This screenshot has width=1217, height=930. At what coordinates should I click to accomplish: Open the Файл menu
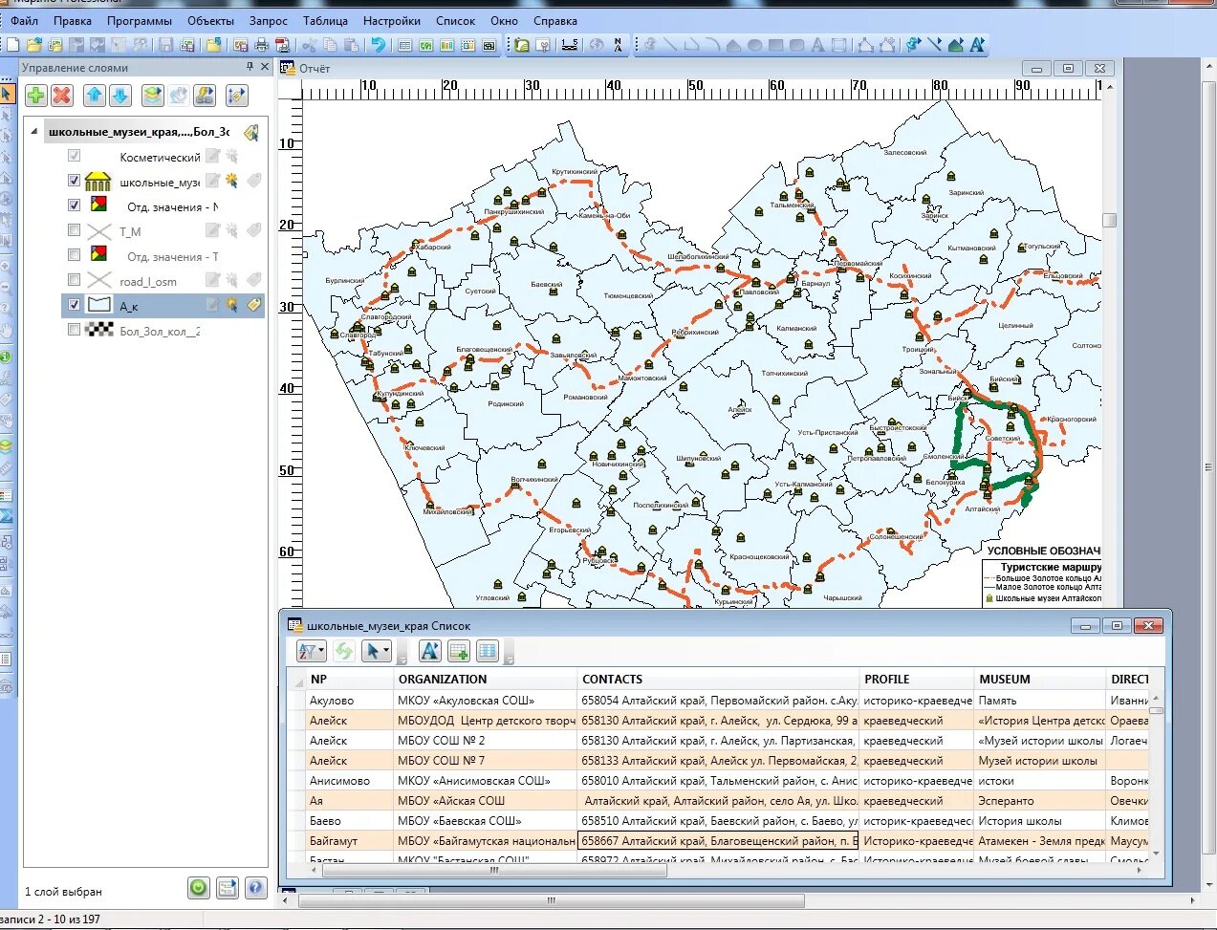[24, 20]
